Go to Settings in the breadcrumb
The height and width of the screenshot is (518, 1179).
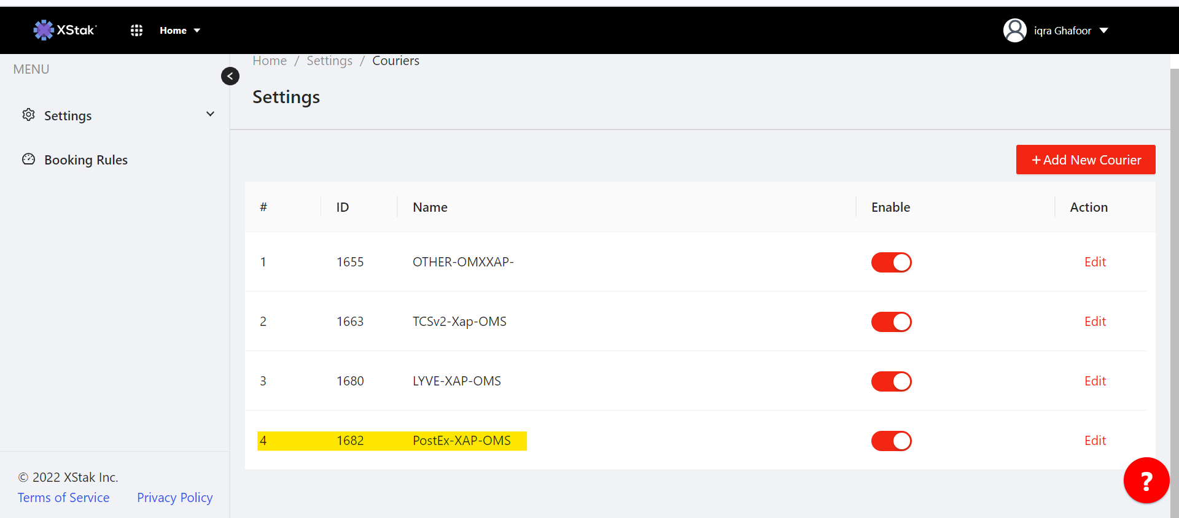(x=329, y=61)
